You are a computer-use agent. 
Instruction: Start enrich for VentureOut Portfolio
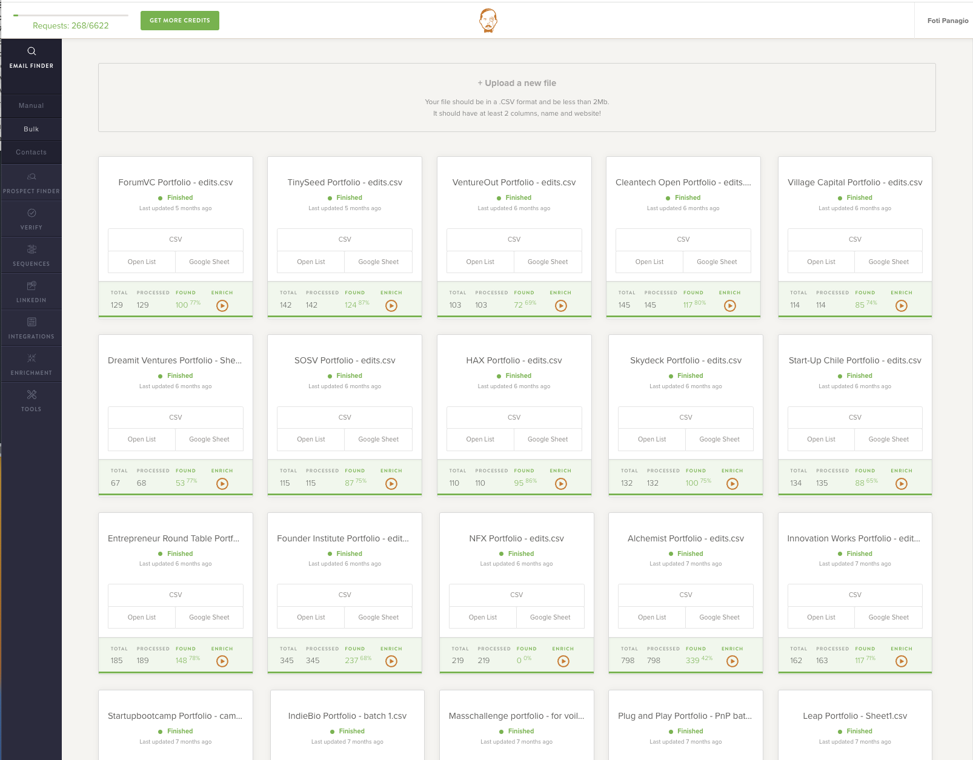[x=561, y=306]
